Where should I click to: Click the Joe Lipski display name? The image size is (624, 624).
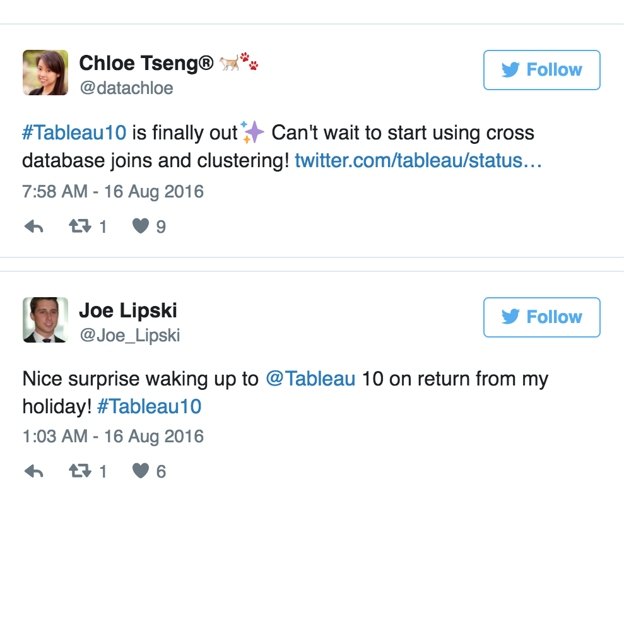coord(128,310)
